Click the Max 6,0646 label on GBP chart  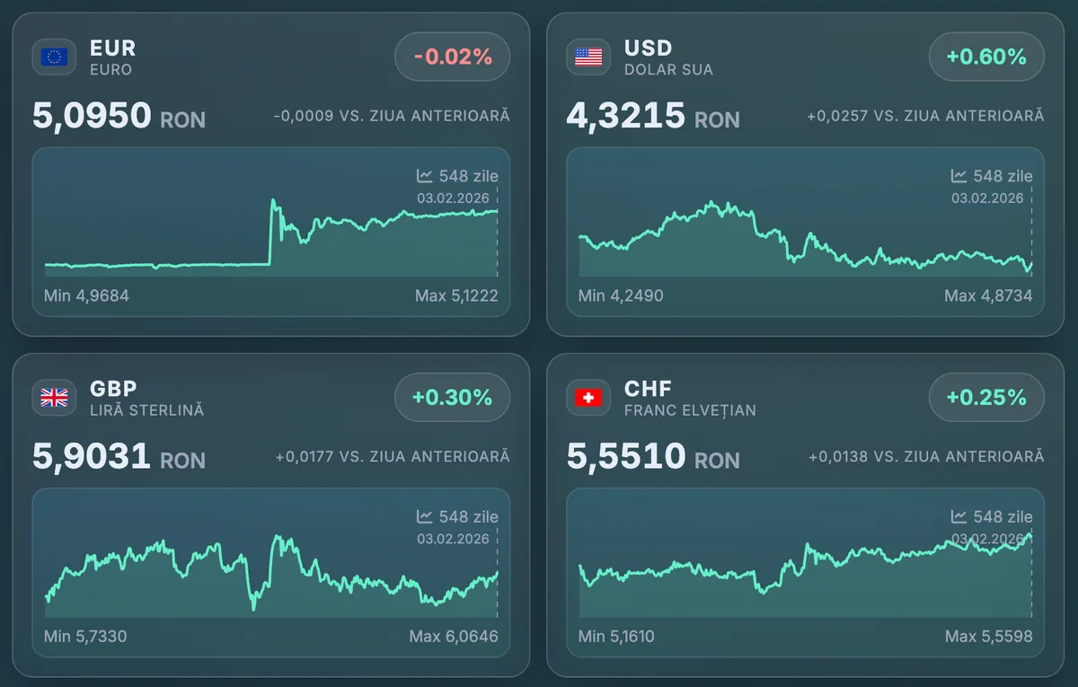point(454,636)
